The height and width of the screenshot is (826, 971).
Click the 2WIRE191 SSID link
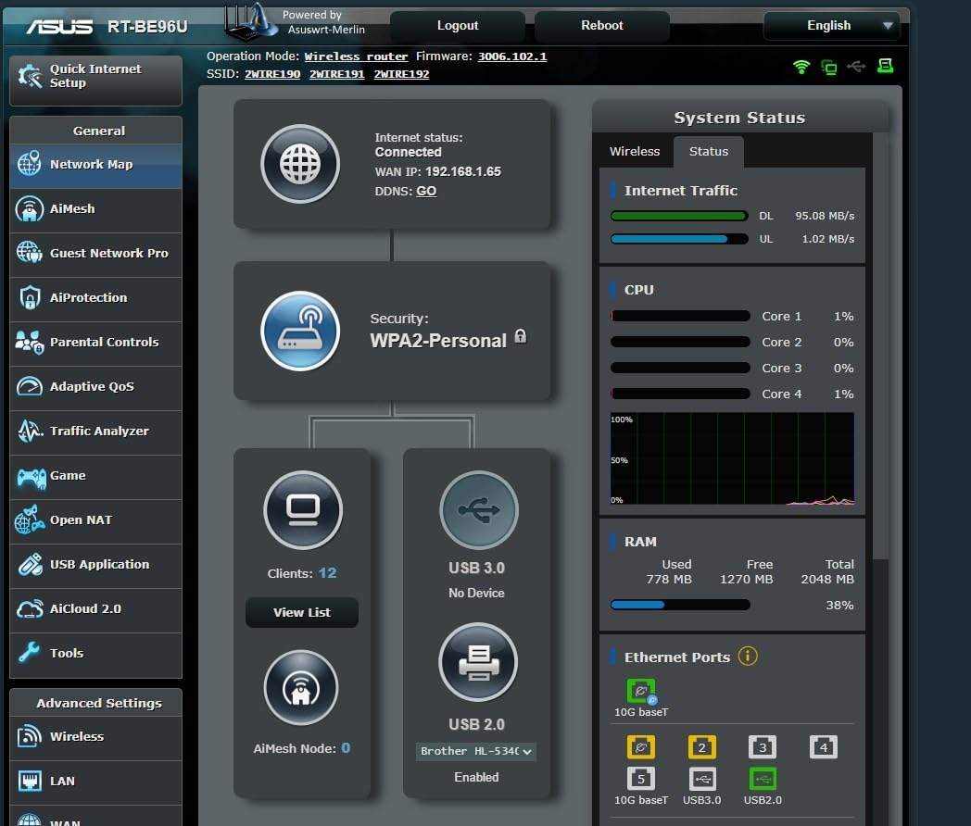337,74
